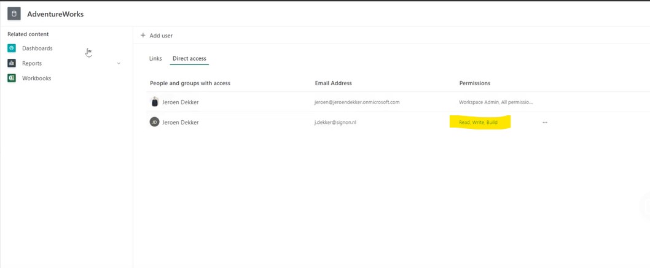
Task: Click the Permissions column header
Action: (x=474, y=83)
